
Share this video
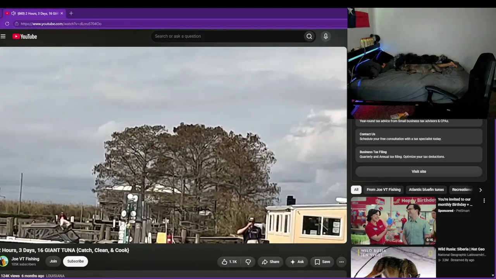[x=270, y=262]
